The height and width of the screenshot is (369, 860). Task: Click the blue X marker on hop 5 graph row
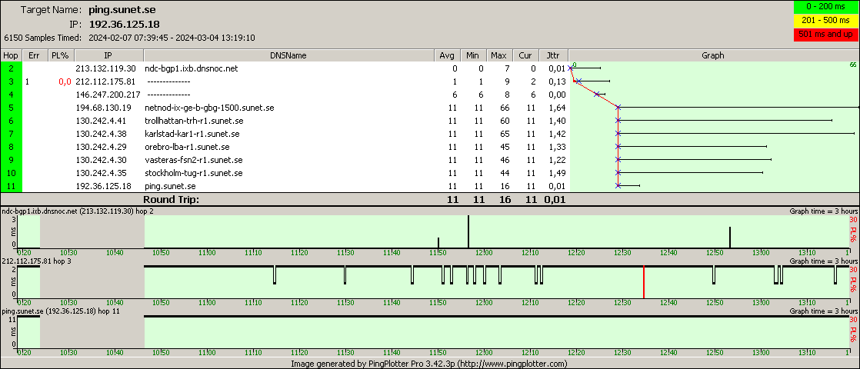click(618, 108)
